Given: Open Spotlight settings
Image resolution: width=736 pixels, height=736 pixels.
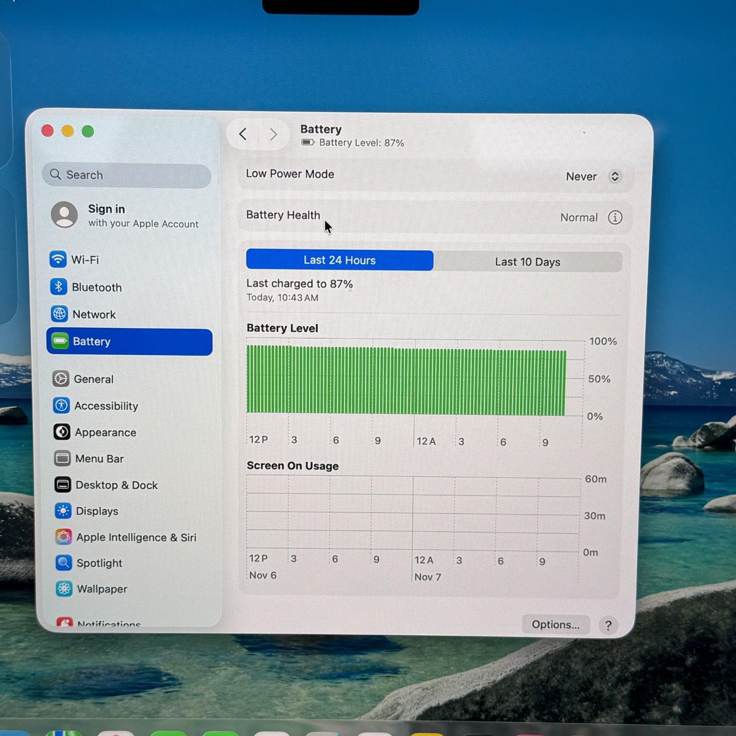Looking at the screenshot, I should (x=99, y=563).
